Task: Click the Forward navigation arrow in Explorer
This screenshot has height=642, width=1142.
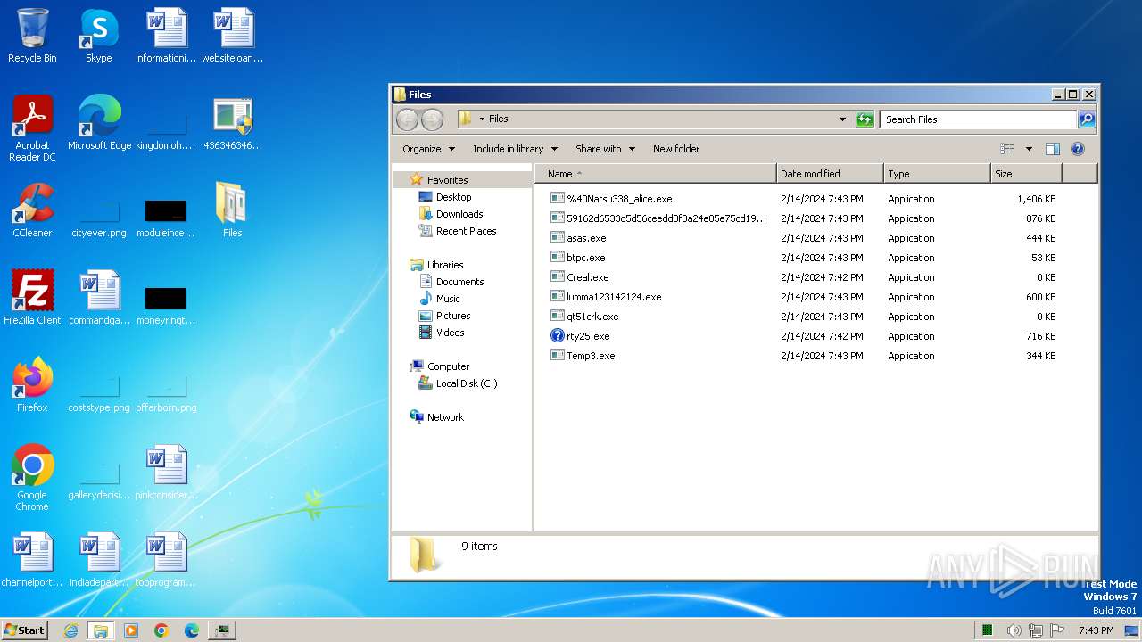Action: [x=432, y=119]
